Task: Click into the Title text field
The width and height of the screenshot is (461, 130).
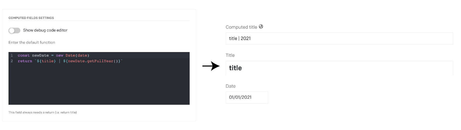Action: point(339,68)
